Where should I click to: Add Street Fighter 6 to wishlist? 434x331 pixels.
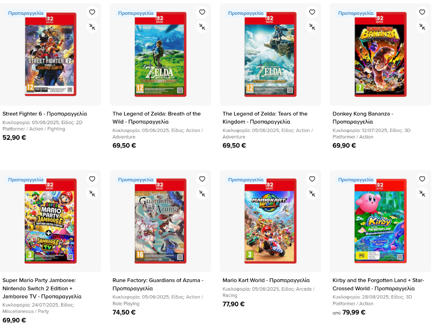pos(92,12)
